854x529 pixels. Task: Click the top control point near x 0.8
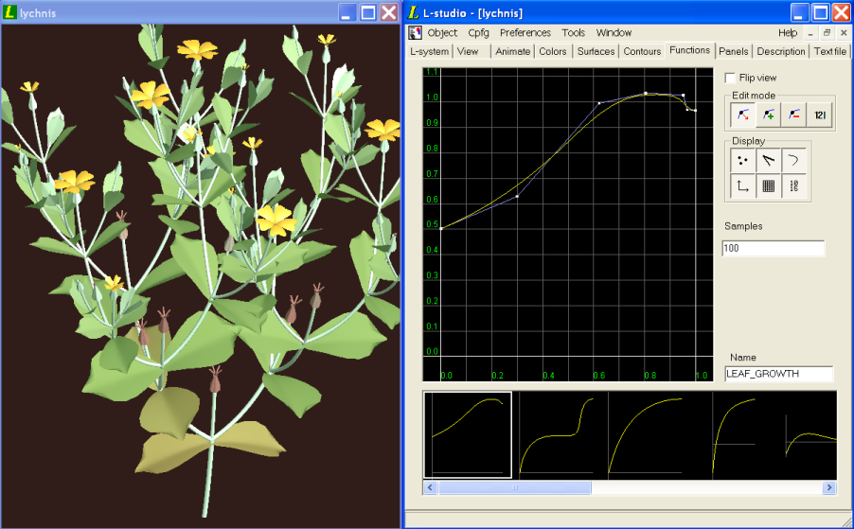click(646, 93)
